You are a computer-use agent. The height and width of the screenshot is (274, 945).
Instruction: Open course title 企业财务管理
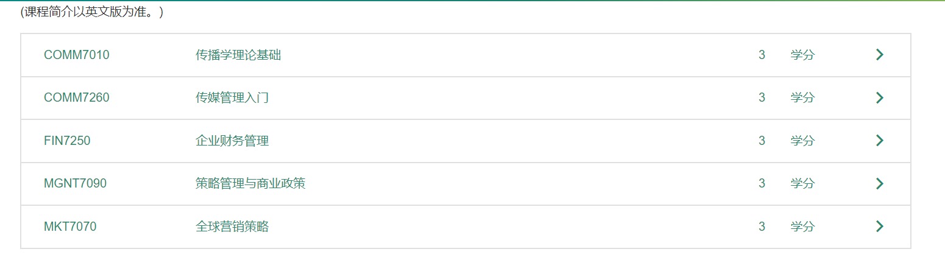[x=232, y=141]
